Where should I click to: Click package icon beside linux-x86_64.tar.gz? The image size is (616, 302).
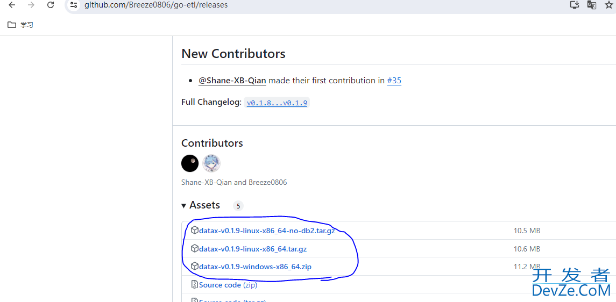click(194, 248)
